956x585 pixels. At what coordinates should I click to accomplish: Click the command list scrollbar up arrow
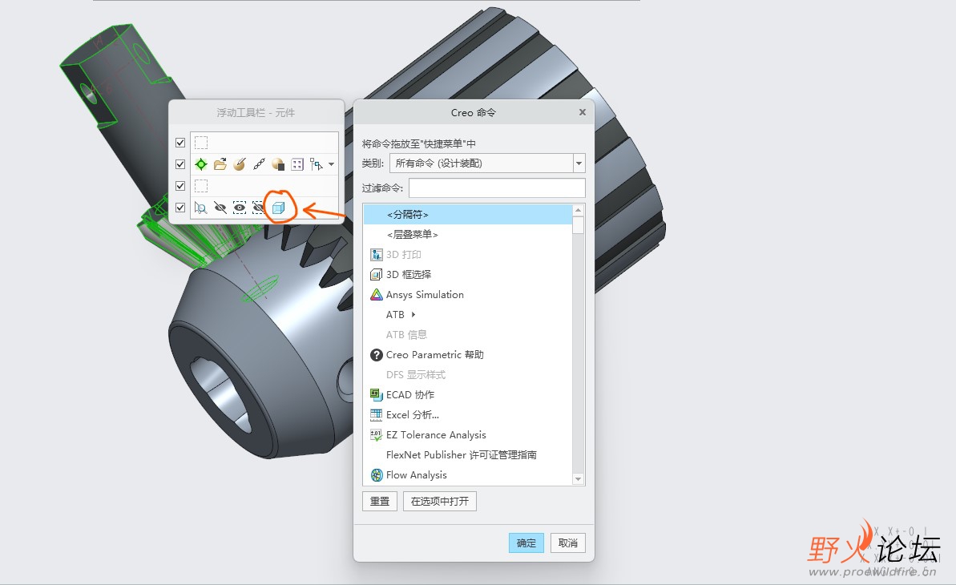[578, 210]
